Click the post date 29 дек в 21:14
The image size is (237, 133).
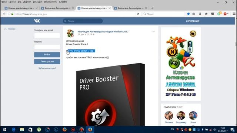pyautogui.click(x=85, y=34)
